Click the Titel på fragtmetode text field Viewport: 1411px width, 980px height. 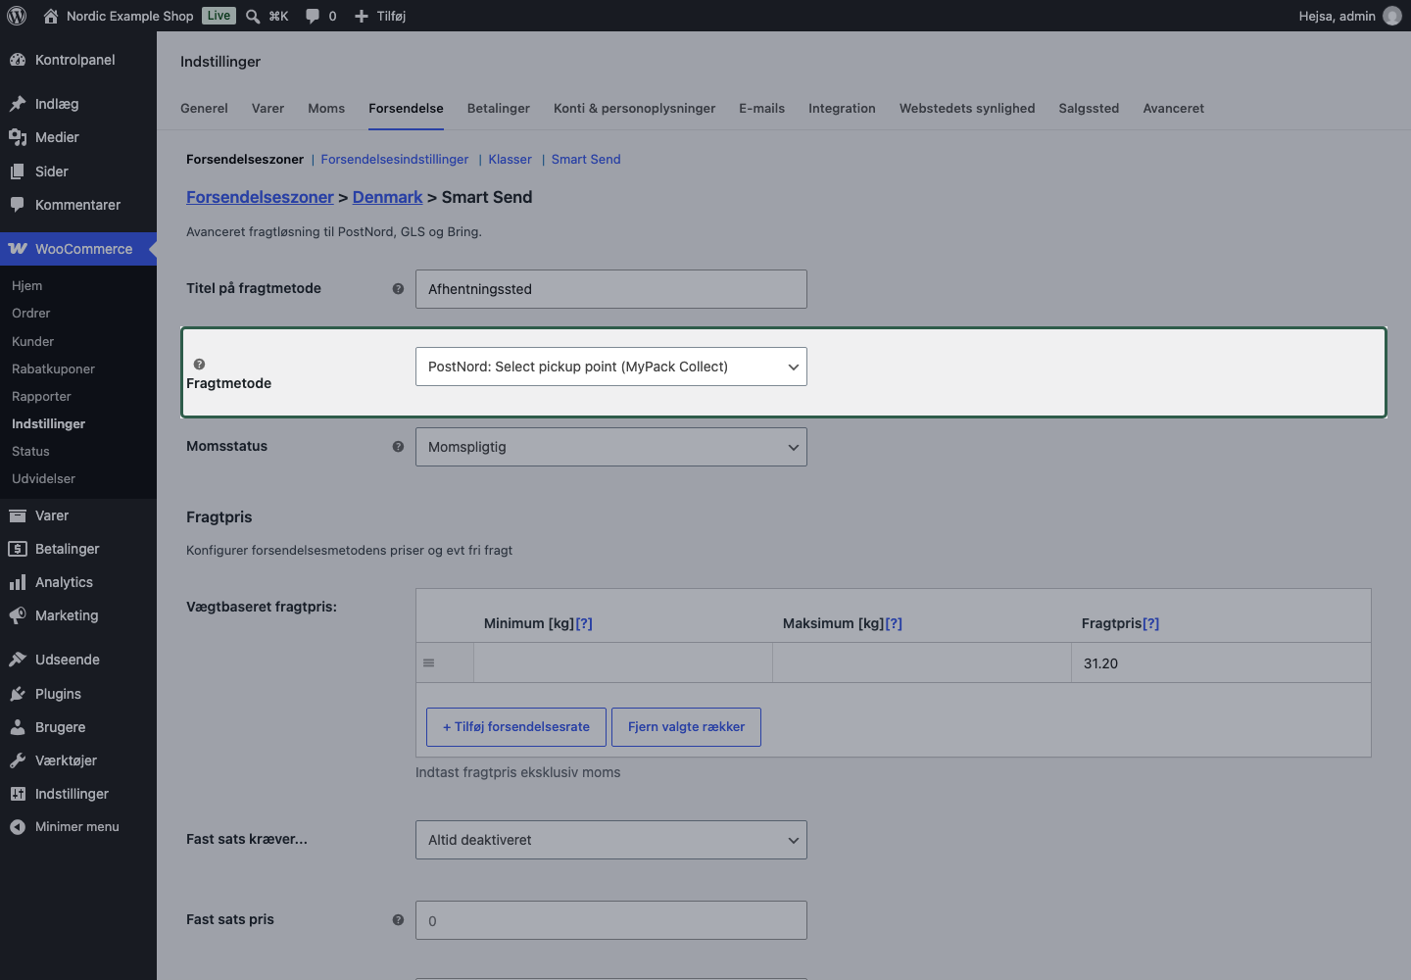(611, 289)
